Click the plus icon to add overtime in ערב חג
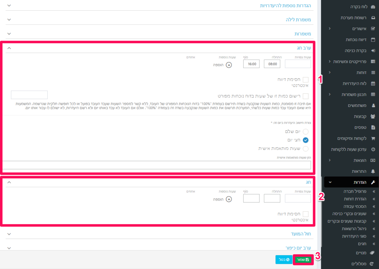 [229, 65]
